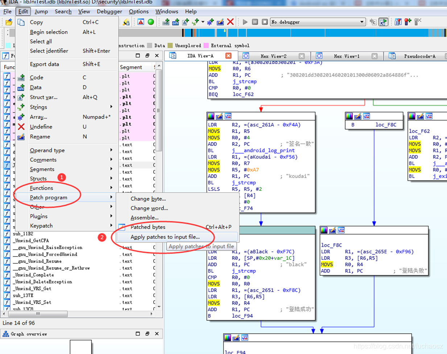Expand the Strings submenu arrow
Screen dimensions: 447x354
111,107
